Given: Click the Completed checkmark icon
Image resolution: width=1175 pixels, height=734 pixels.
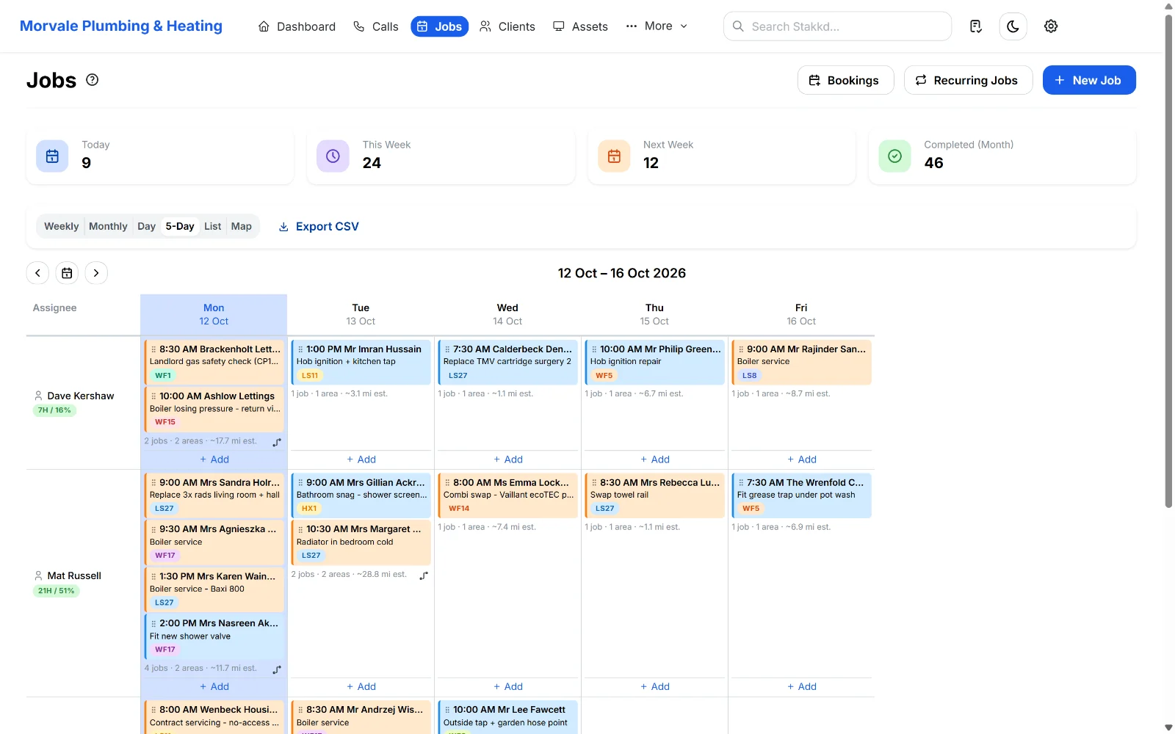Looking at the screenshot, I should tap(894, 156).
